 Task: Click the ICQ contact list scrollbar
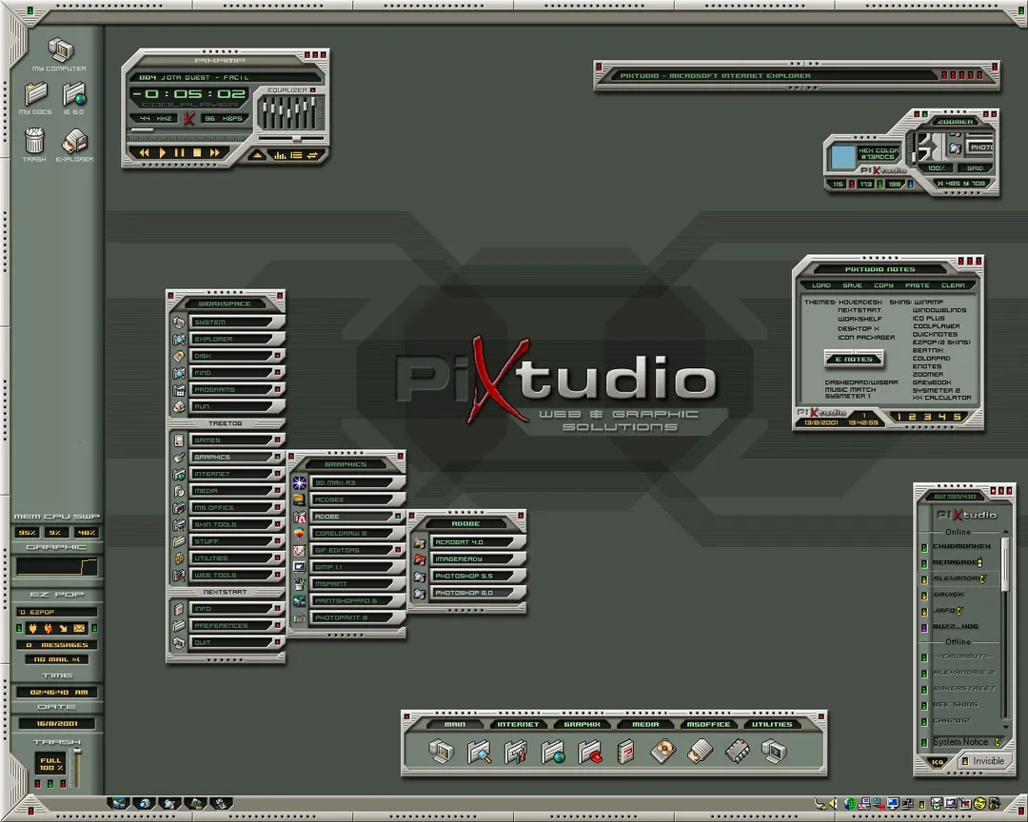(x=1006, y=629)
